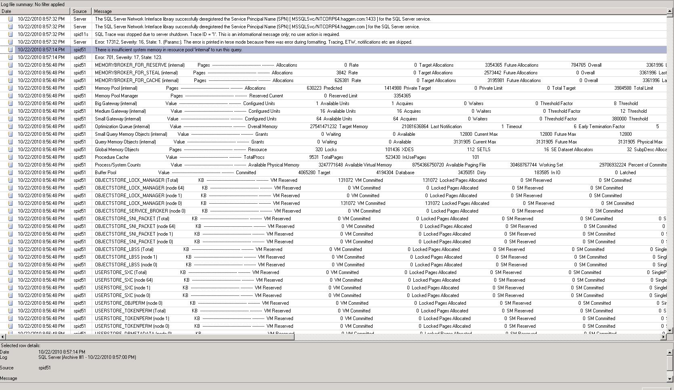
Task: Click the icon on the Procedure Cache row
Action: (11, 157)
